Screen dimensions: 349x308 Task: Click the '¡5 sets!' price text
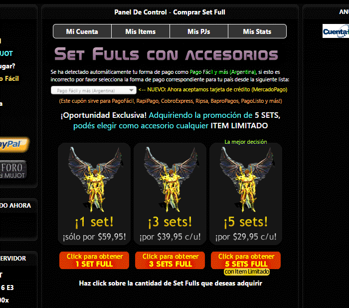(246, 222)
